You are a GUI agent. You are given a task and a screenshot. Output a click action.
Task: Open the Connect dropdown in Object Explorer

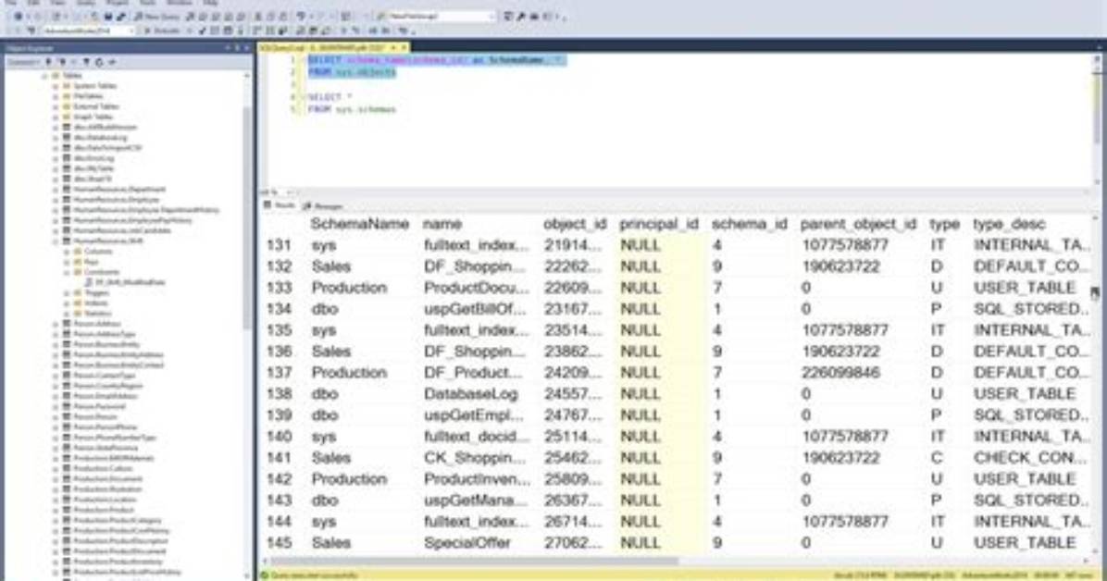pyautogui.click(x=22, y=62)
